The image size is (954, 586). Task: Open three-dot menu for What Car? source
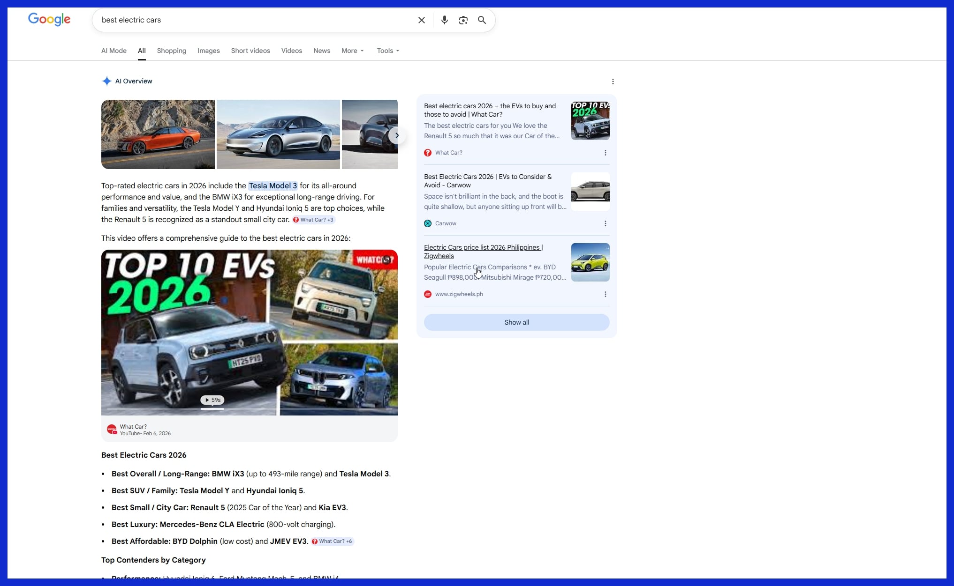click(605, 153)
